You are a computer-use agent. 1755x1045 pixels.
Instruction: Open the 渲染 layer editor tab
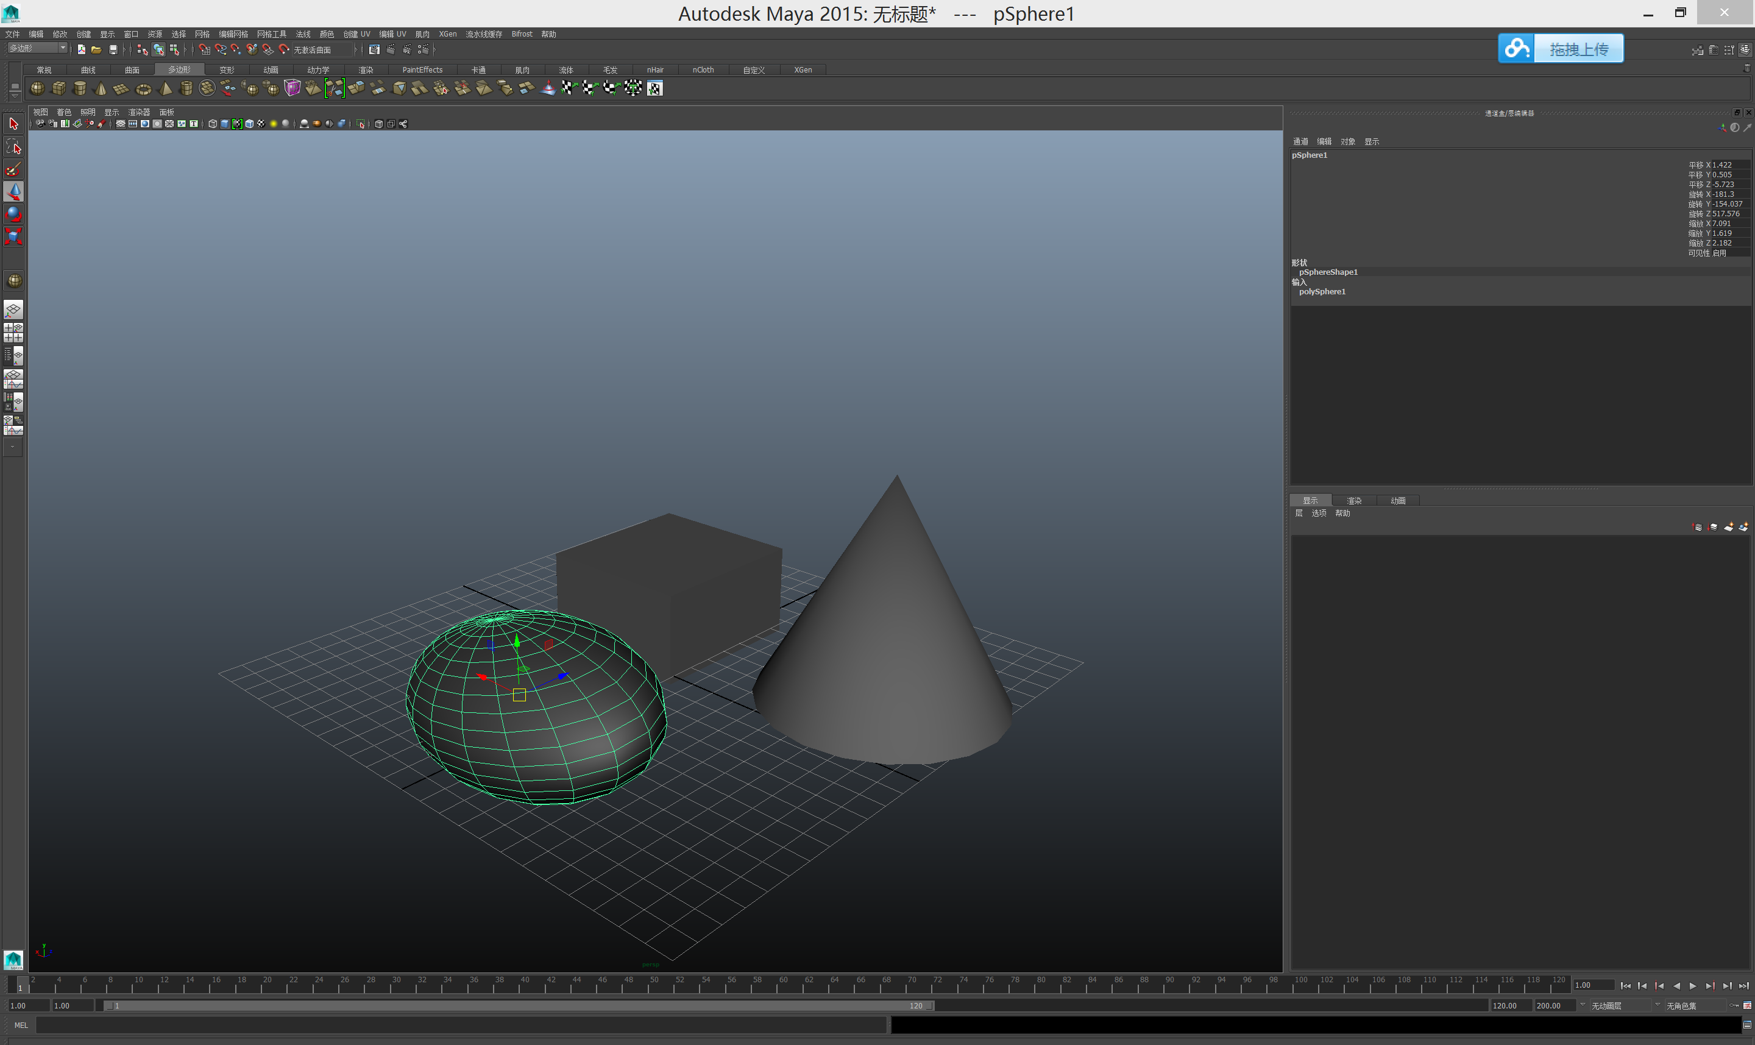coord(1353,501)
